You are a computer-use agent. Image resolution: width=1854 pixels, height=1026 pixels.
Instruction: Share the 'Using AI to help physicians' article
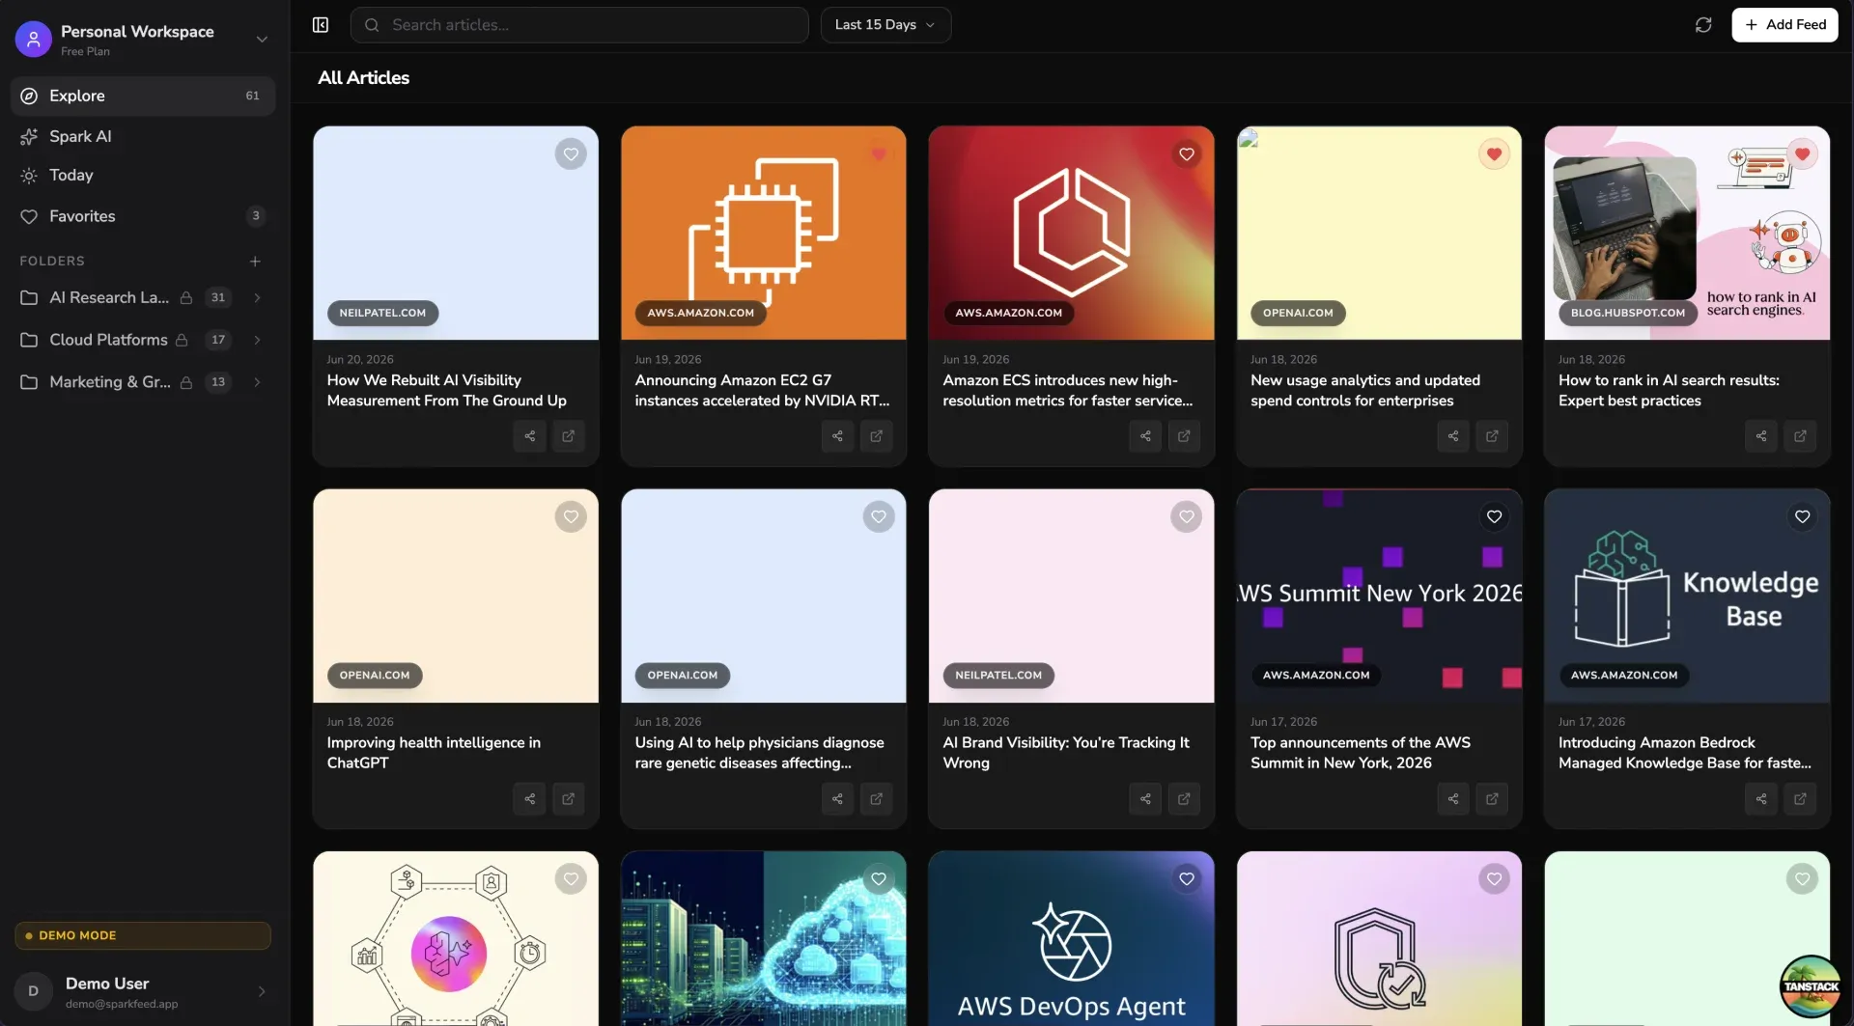pyautogui.click(x=837, y=799)
